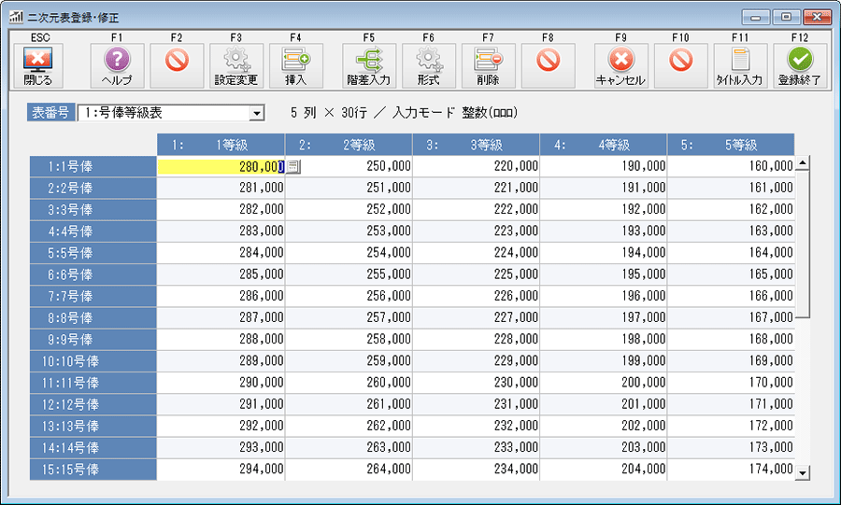Click cell 200,000 in 11号俸 row

604,383
